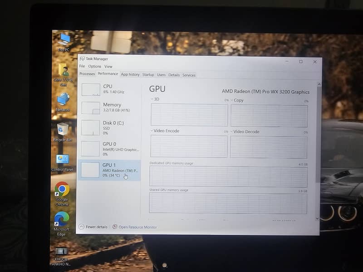Viewport: 363px width, 272px height.
Task: Click the Video Encode utilization graph
Action: tap(189, 146)
